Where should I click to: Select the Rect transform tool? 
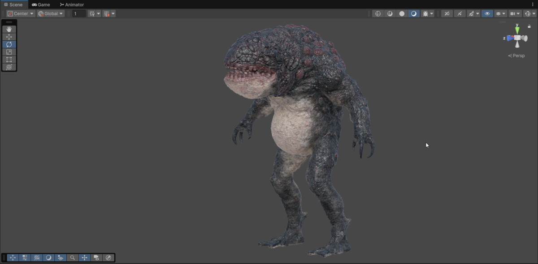[x=9, y=60]
